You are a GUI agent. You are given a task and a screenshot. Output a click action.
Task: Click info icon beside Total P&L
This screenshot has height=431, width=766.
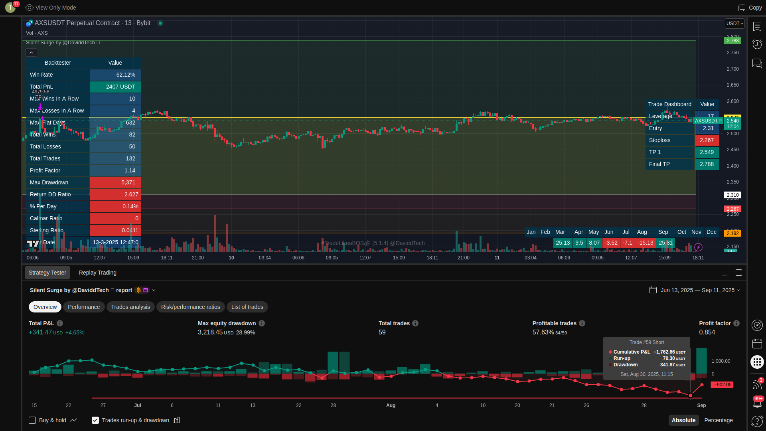[x=60, y=323]
